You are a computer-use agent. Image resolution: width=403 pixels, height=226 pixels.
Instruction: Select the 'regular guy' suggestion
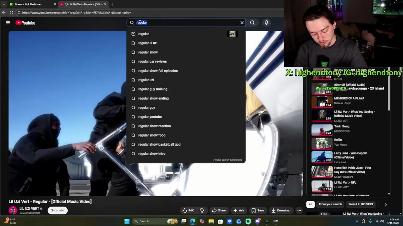[186, 107]
